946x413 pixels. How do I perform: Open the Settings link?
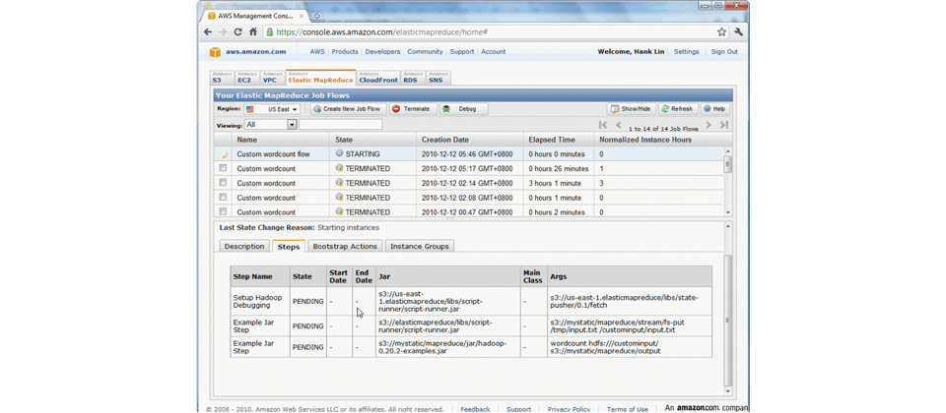pos(686,52)
